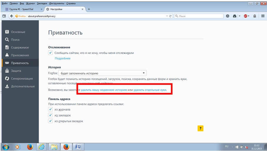This screenshot has height=151, width=267.
Task: Open Microsoft Word from the taskbar
Action: 79,147
